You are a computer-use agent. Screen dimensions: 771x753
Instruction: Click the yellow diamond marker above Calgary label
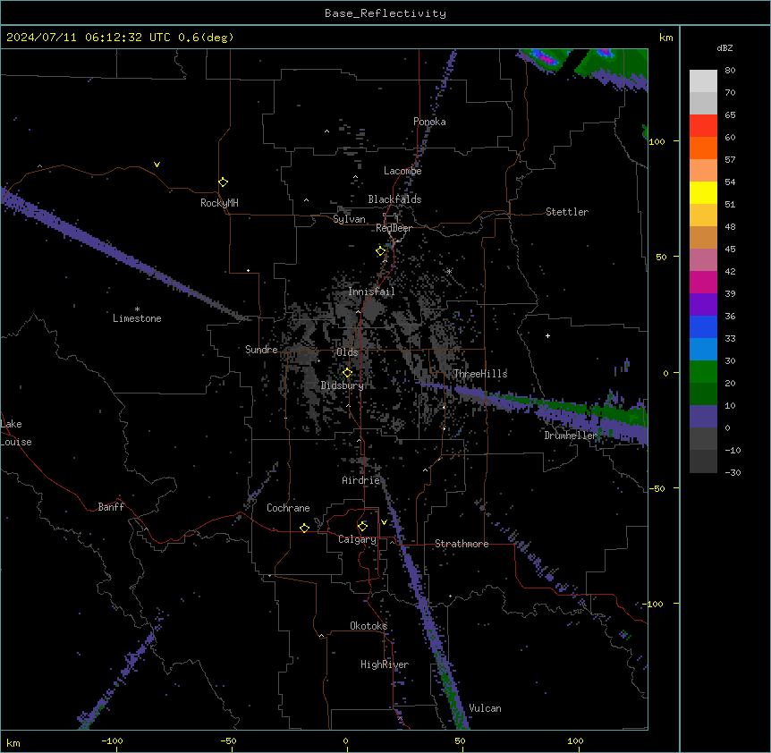coord(362,527)
